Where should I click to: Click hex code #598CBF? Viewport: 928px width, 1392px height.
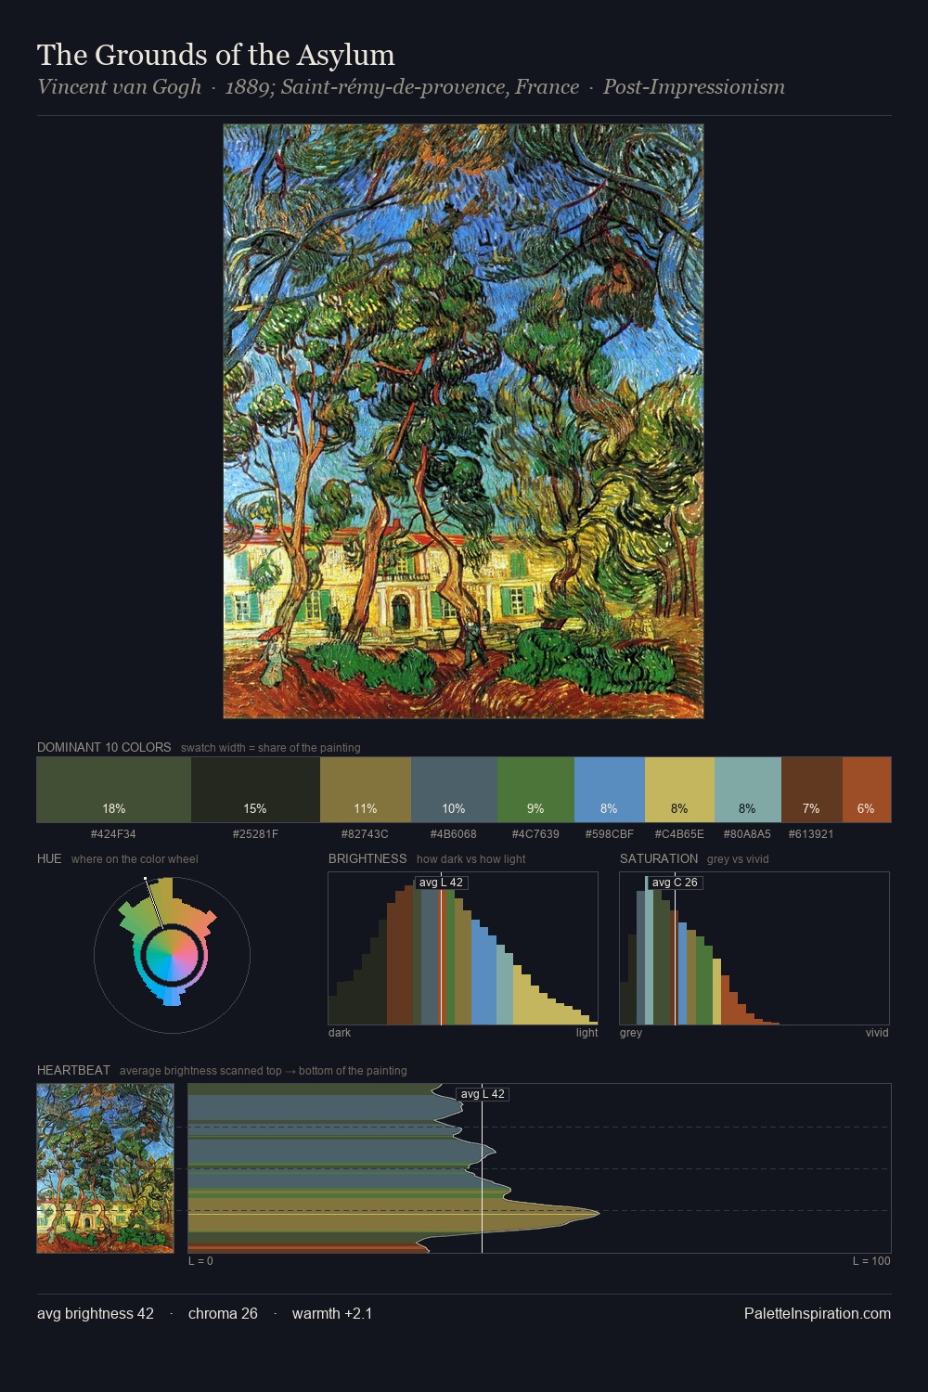pyautogui.click(x=609, y=834)
